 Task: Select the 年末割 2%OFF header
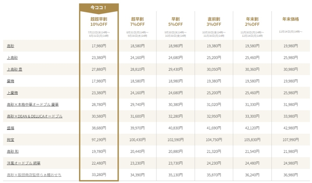[252, 22]
